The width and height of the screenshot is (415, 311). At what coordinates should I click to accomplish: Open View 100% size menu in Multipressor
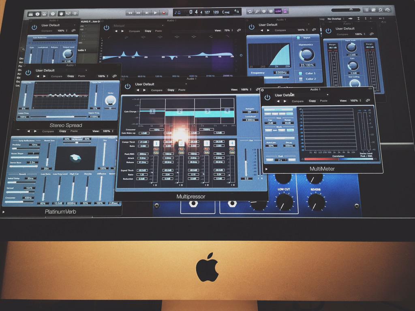pyautogui.click(x=246, y=89)
